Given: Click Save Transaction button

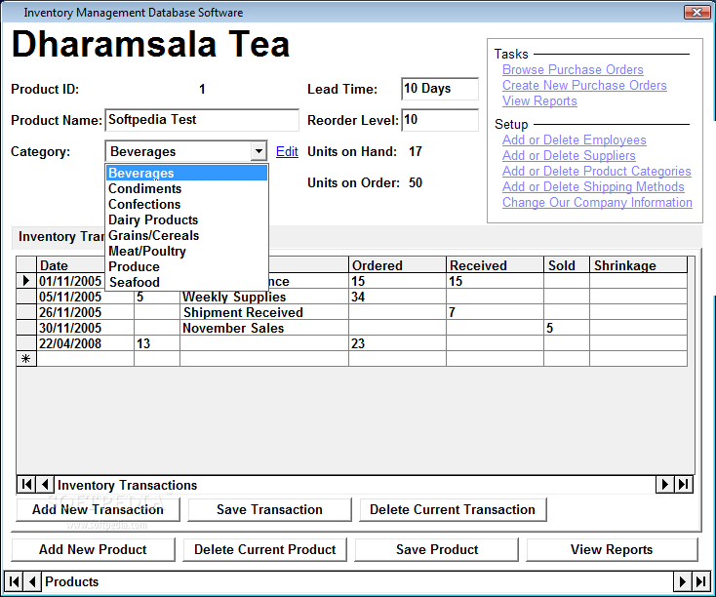Looking at the screenshot, I should [x=269, y=509].
